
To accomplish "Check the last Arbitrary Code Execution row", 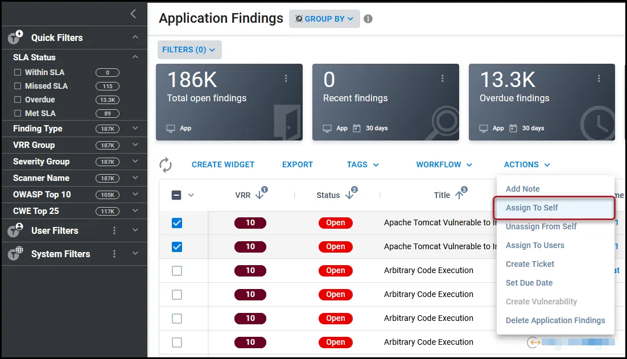I will pos(177,343).
